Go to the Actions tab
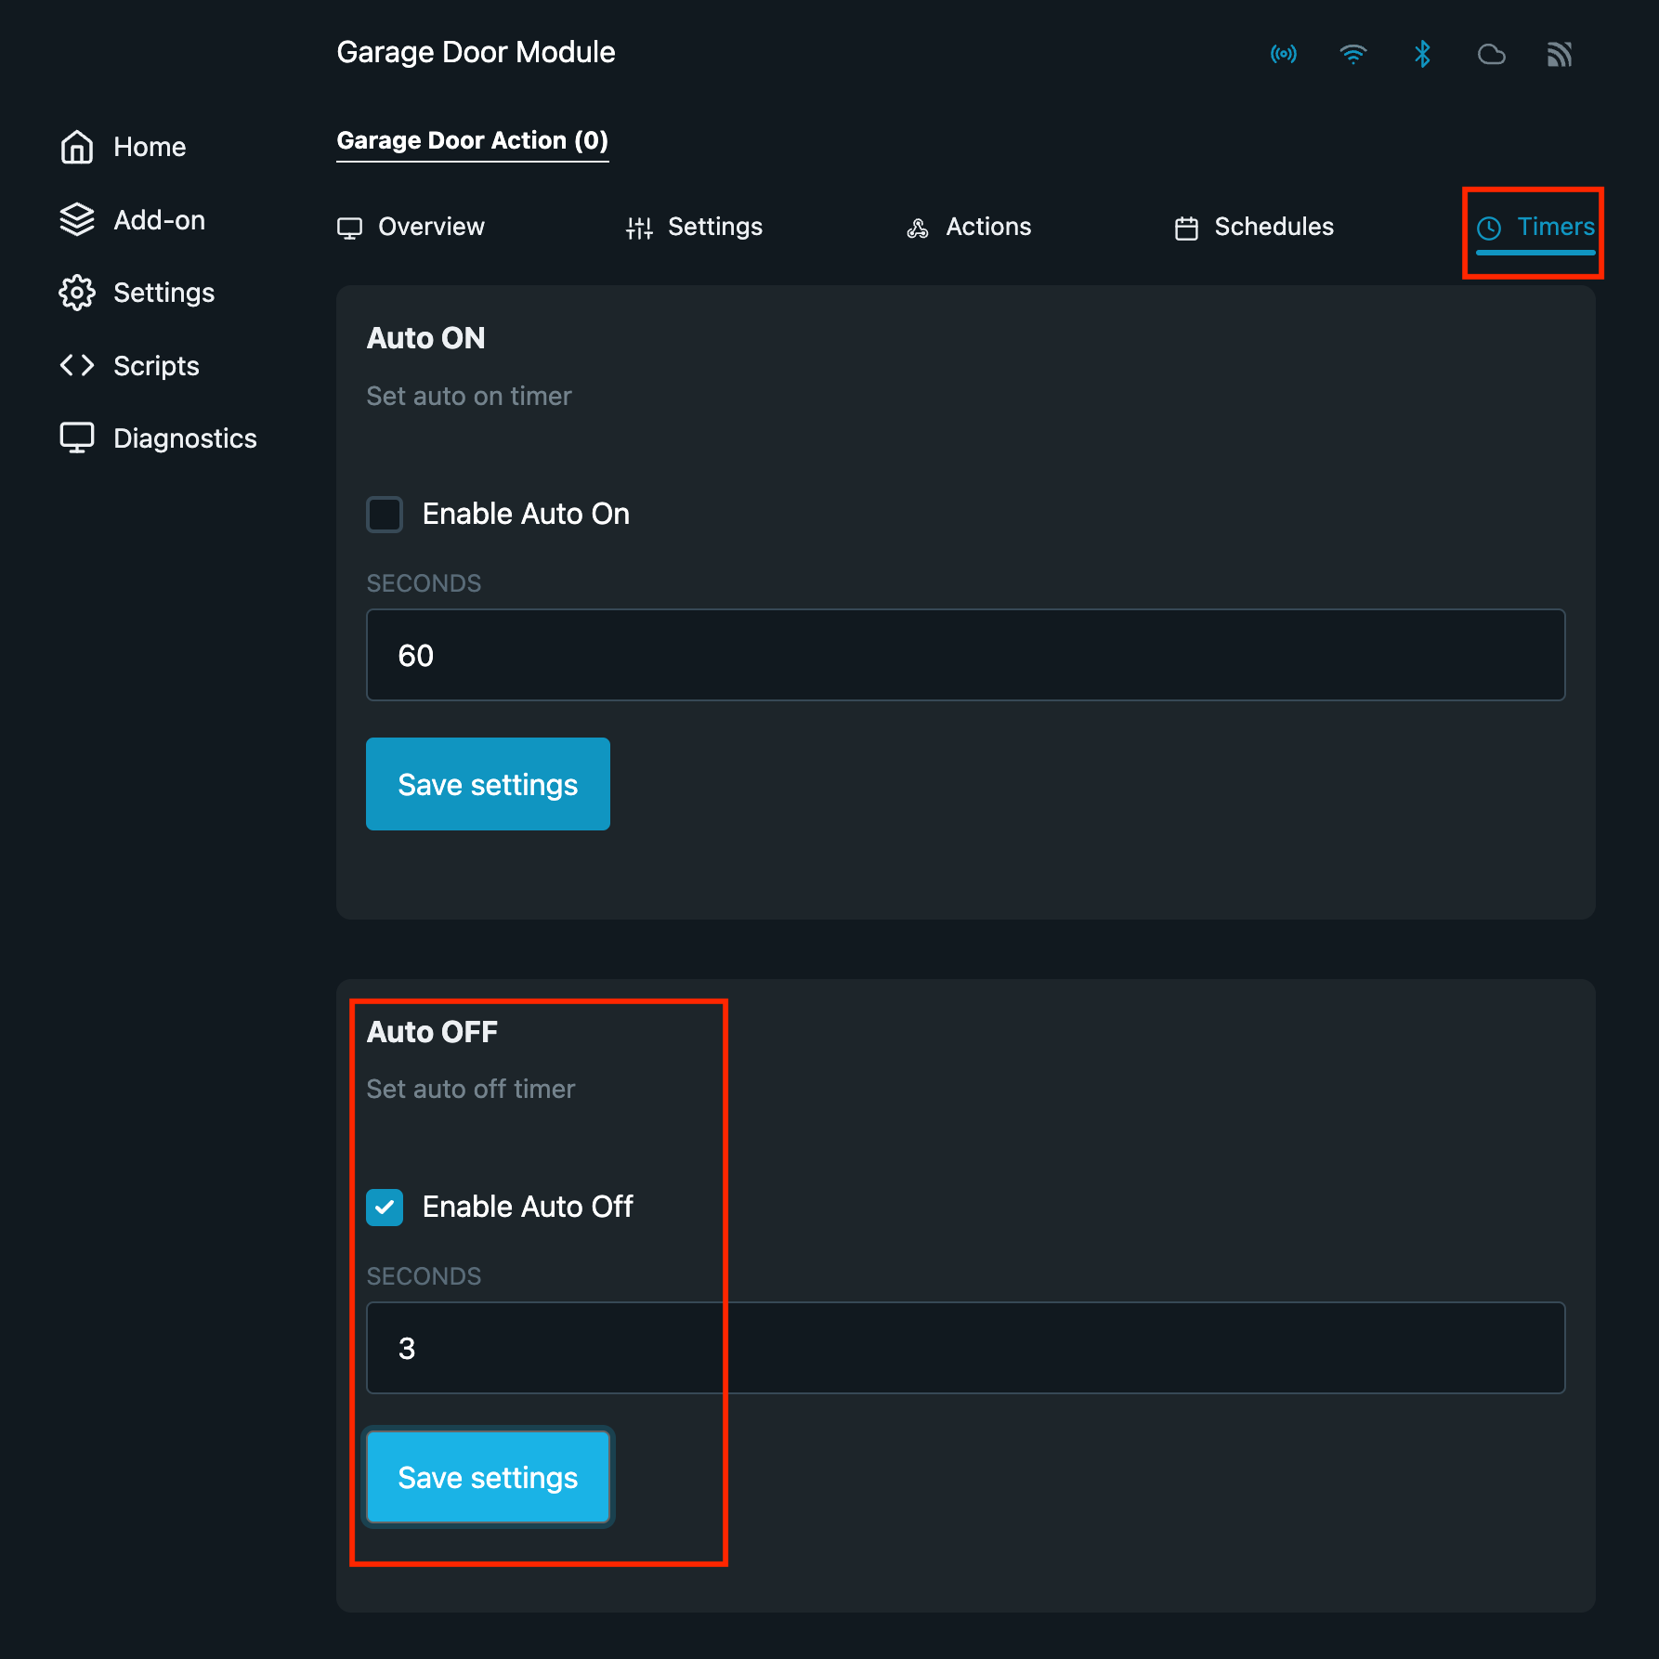Viewport: 1659px width, 1659px height. coord(969,227)
